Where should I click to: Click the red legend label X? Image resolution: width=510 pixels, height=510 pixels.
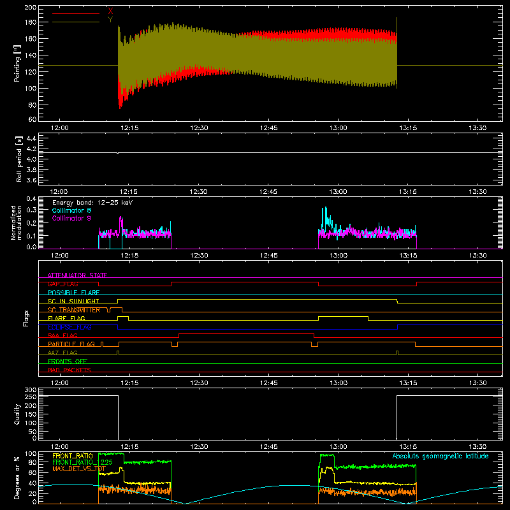tap(110, 11)
